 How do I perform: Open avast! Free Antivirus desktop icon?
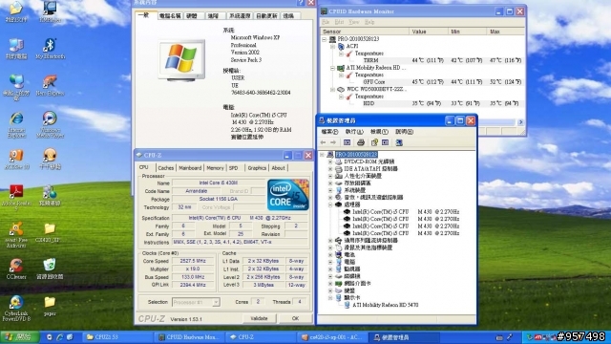(16, 234)
